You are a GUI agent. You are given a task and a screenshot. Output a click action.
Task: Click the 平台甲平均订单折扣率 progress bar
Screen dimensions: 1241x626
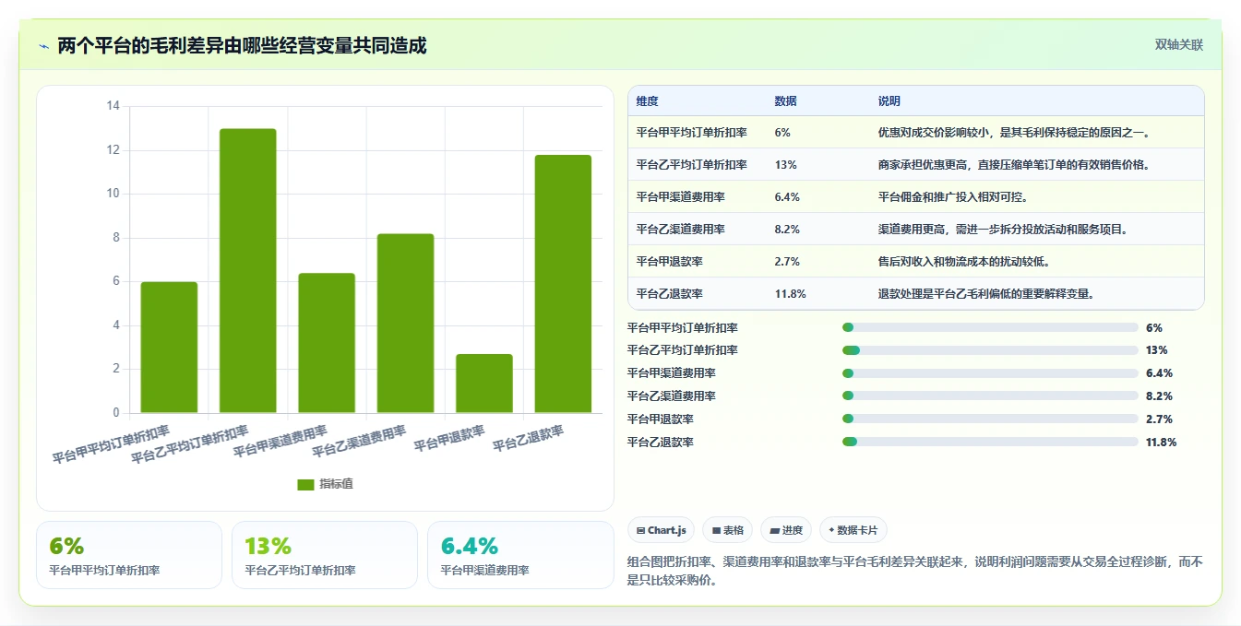point(990,327)
